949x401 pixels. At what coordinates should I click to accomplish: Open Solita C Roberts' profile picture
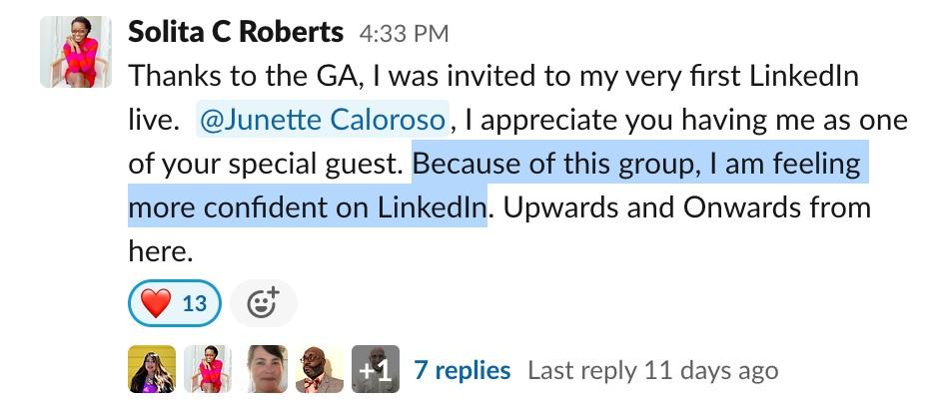(75, 52)
